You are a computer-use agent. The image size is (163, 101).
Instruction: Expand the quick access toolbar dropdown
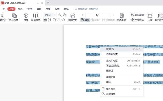pos(4,9)
